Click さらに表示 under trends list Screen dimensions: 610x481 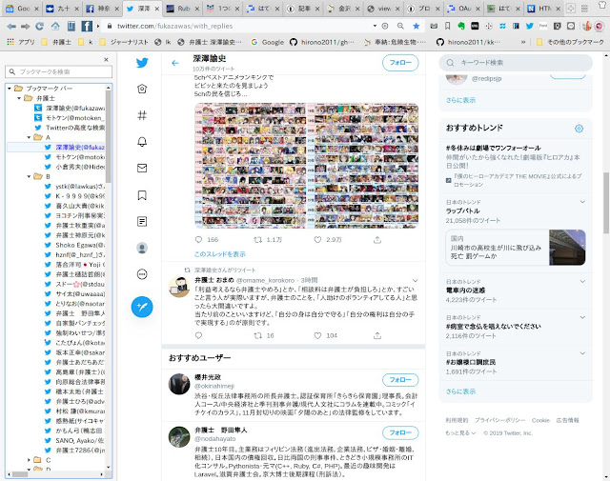(460, 391)
